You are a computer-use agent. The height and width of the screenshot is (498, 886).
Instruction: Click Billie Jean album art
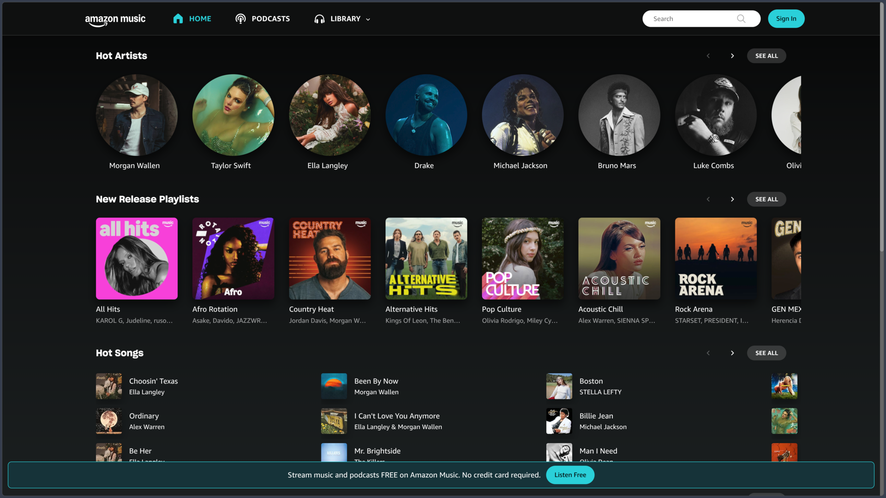(559, 421)
